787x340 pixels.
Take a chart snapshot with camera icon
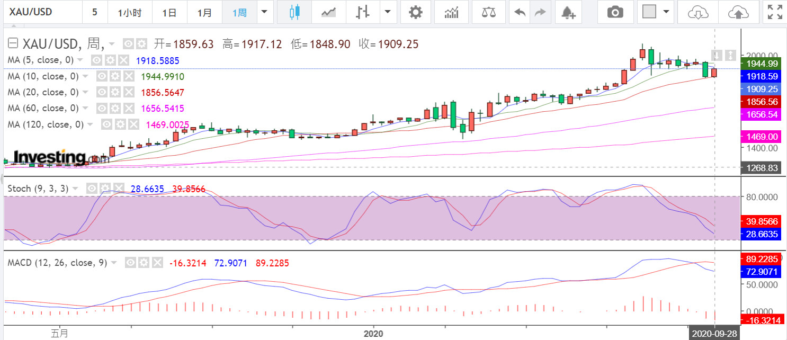(615, 12)
